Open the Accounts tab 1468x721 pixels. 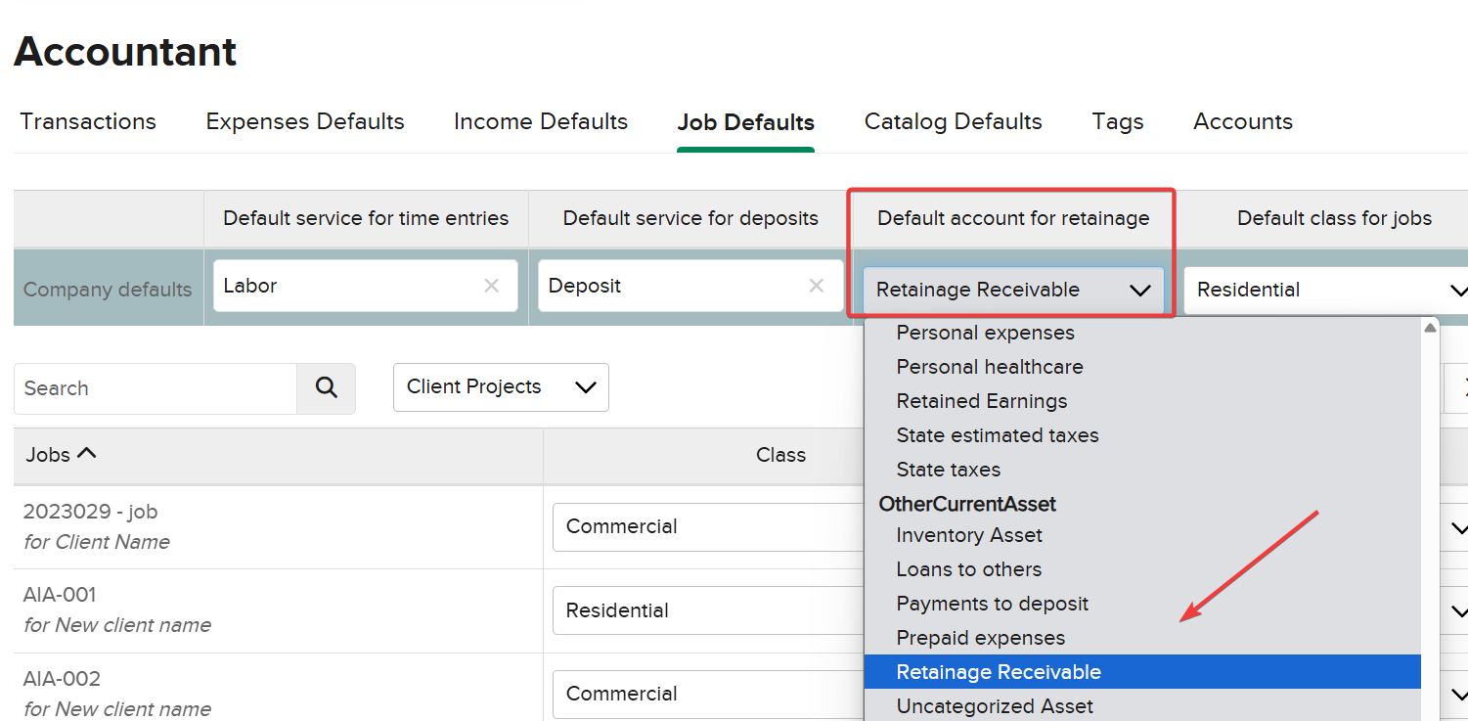point(1243,122)
